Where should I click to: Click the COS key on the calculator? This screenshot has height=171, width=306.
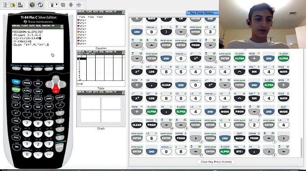click(38, 107)
